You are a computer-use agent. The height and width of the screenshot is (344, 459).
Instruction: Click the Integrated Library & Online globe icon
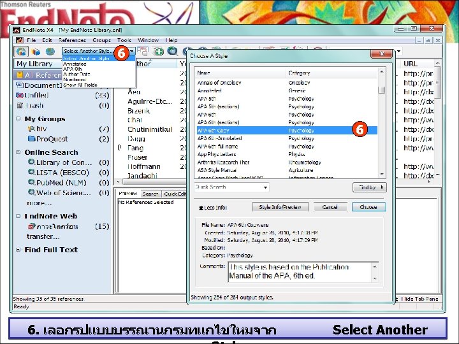(x=50, y=52)
